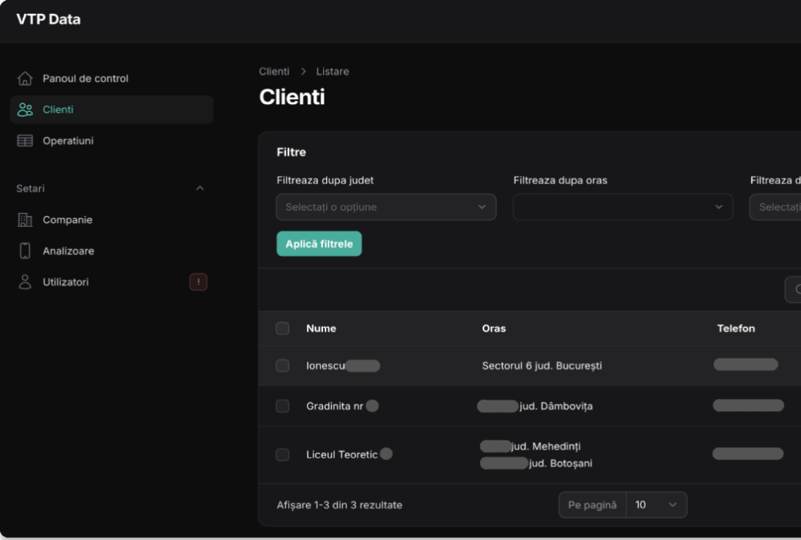Check the Gradinita nr row checkbox
The height and width of the screenshot is (540, 801).
pyautogui.click(x=282, y=406)
